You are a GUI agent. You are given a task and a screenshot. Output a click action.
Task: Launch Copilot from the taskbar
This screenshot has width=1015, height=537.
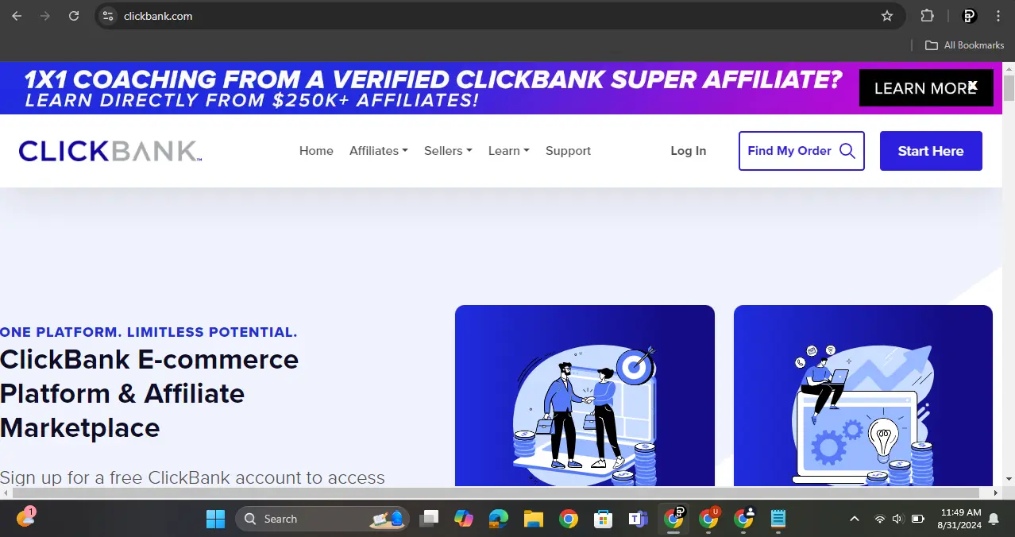(464, 519)
